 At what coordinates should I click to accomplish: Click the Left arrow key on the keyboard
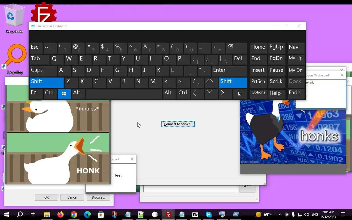pos(197,93)
